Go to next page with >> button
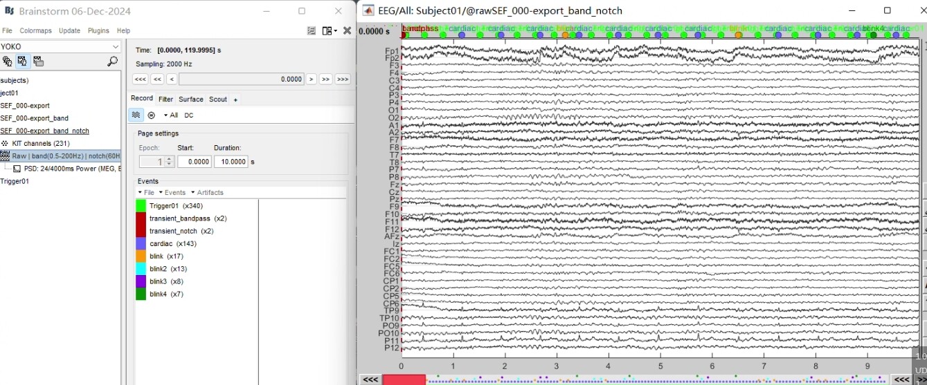This screenshot has width=927, height=385. [325, 79]
